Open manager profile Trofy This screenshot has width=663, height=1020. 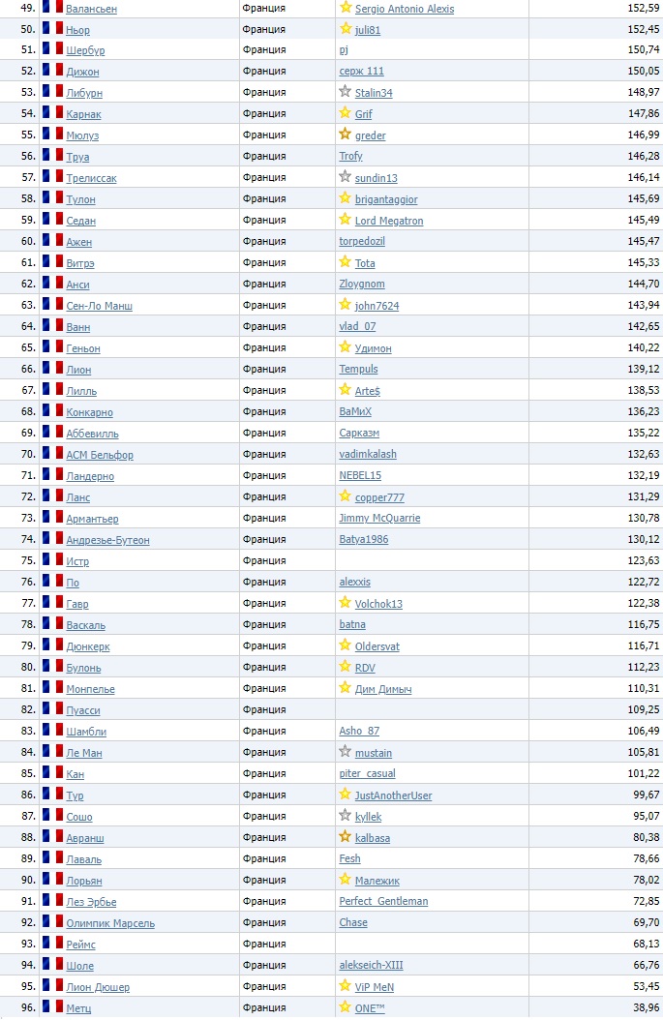point(350,156)
